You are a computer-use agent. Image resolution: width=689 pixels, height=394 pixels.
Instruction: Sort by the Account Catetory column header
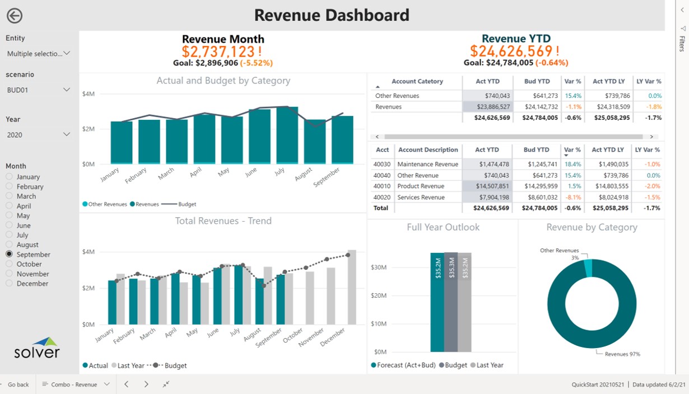tap(417, 82)
